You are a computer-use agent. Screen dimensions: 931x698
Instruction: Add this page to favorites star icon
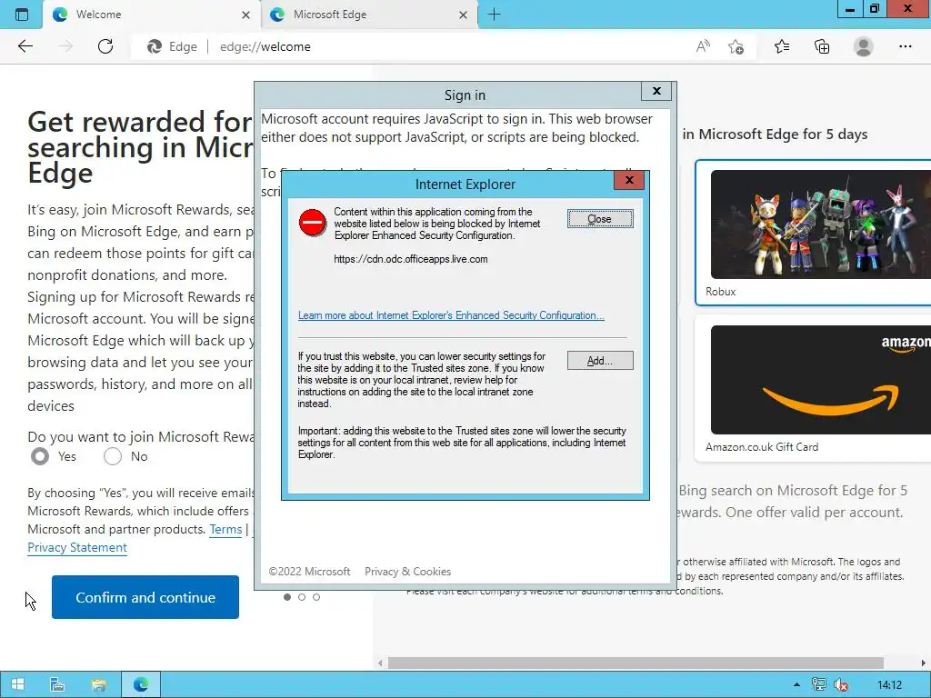point(736,46)
